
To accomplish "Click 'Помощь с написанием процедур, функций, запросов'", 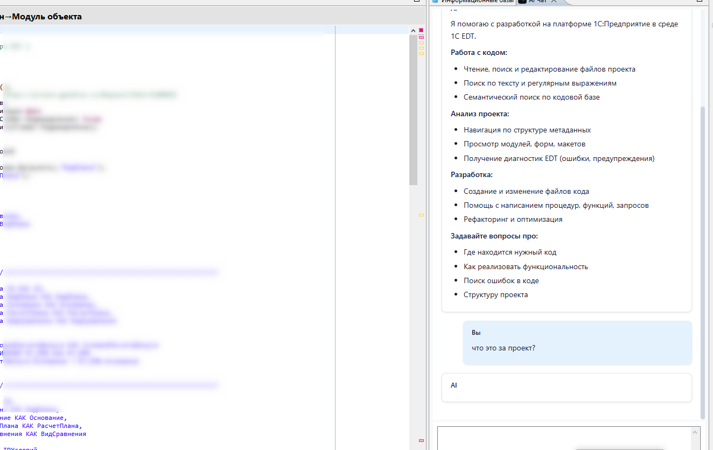I will (556, 206).
